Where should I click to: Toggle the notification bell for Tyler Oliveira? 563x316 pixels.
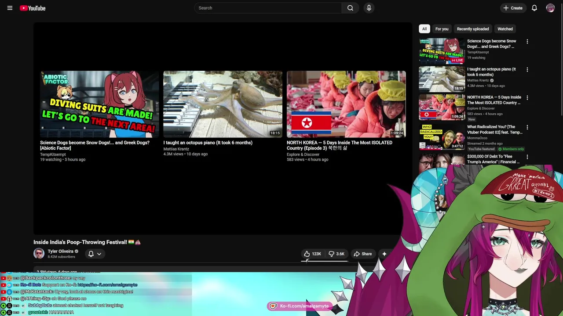(x=91, y=254)
